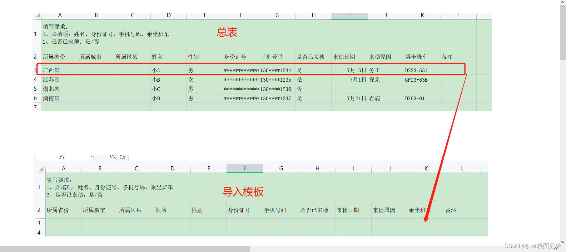
Task: Select the reason cell 务工
Action: pos(386,70)
